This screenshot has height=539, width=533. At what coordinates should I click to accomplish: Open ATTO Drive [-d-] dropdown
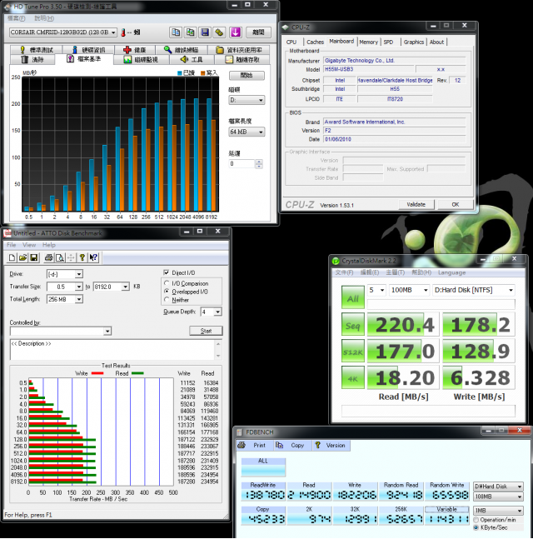pos(65,274)
